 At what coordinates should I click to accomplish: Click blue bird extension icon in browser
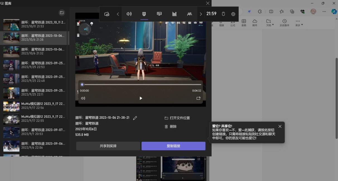(249, 11)
